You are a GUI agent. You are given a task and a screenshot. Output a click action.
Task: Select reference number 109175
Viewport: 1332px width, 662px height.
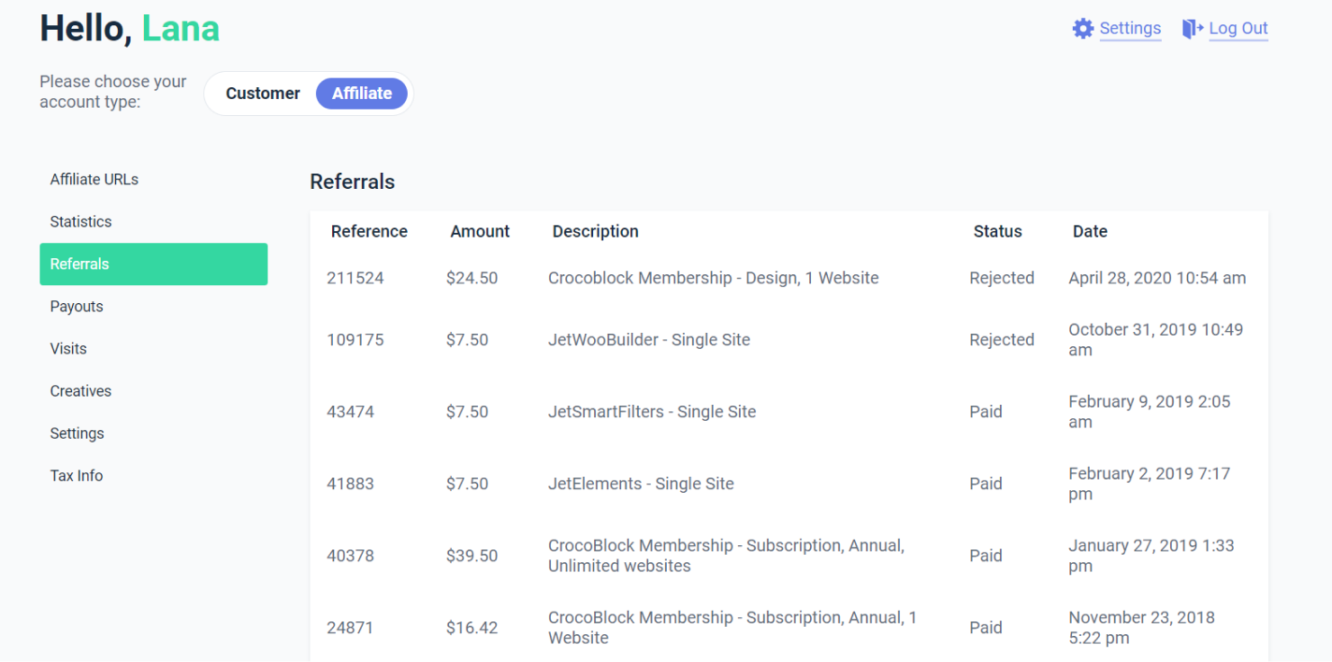tap(355, 340)
